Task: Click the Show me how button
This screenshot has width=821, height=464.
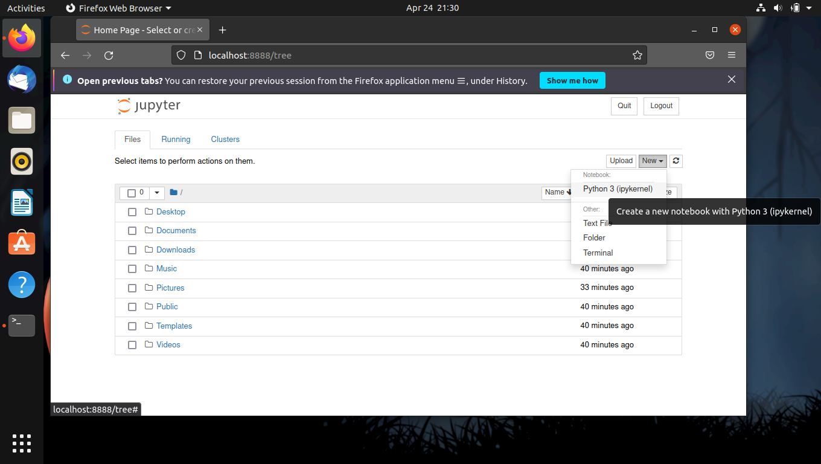Action: point(572,81)
